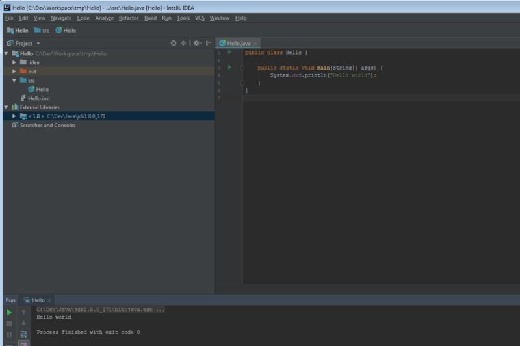Select the out folder row
The image size is (520, 346).
109,72
